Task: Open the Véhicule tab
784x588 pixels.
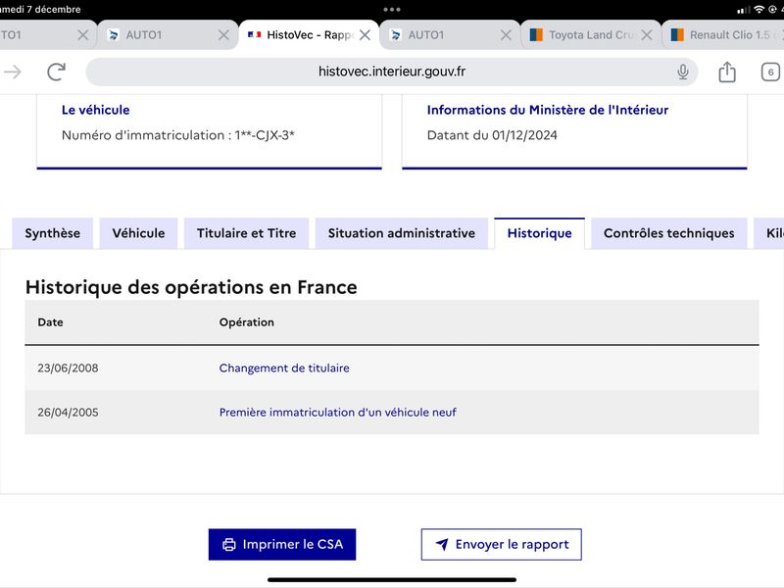Action: (138, 233)
